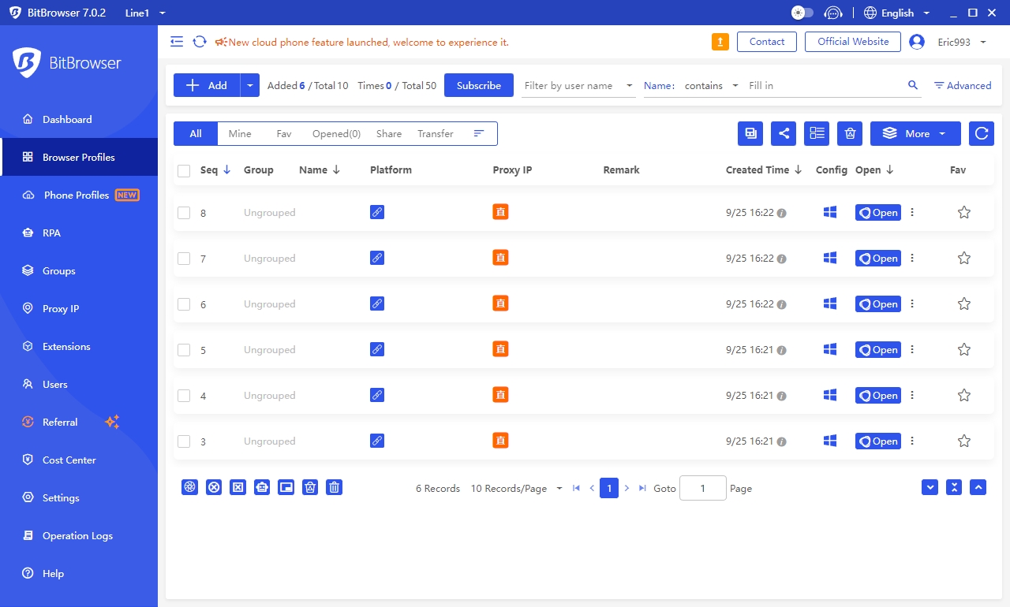Image resolution: width=1010 pixels, height=607 pixels.
Task: Click the list layout toolbar icon
Action: tap(817, 133)
